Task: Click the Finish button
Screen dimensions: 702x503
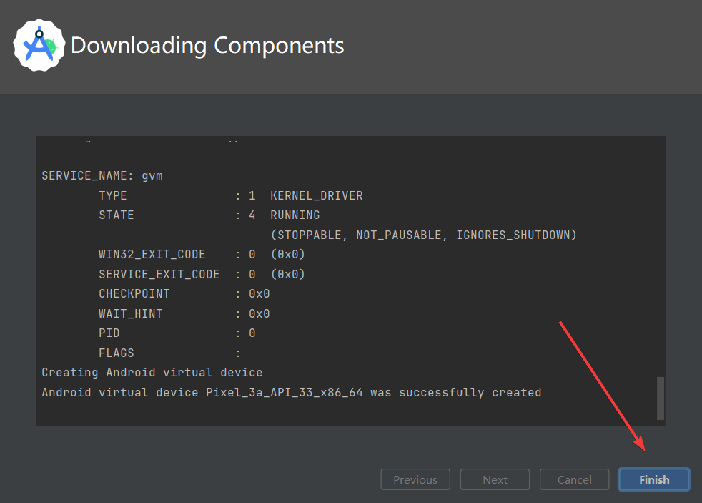Action: click(x=654, y=479)
